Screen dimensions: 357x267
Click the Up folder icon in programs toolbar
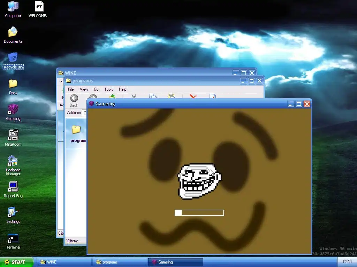point(112,96)
